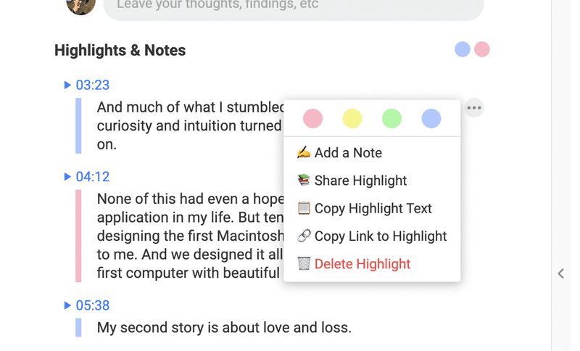Expand side panel with left chevron
Image resolution: width=580 pixels, height=351 pixels.
560,273
